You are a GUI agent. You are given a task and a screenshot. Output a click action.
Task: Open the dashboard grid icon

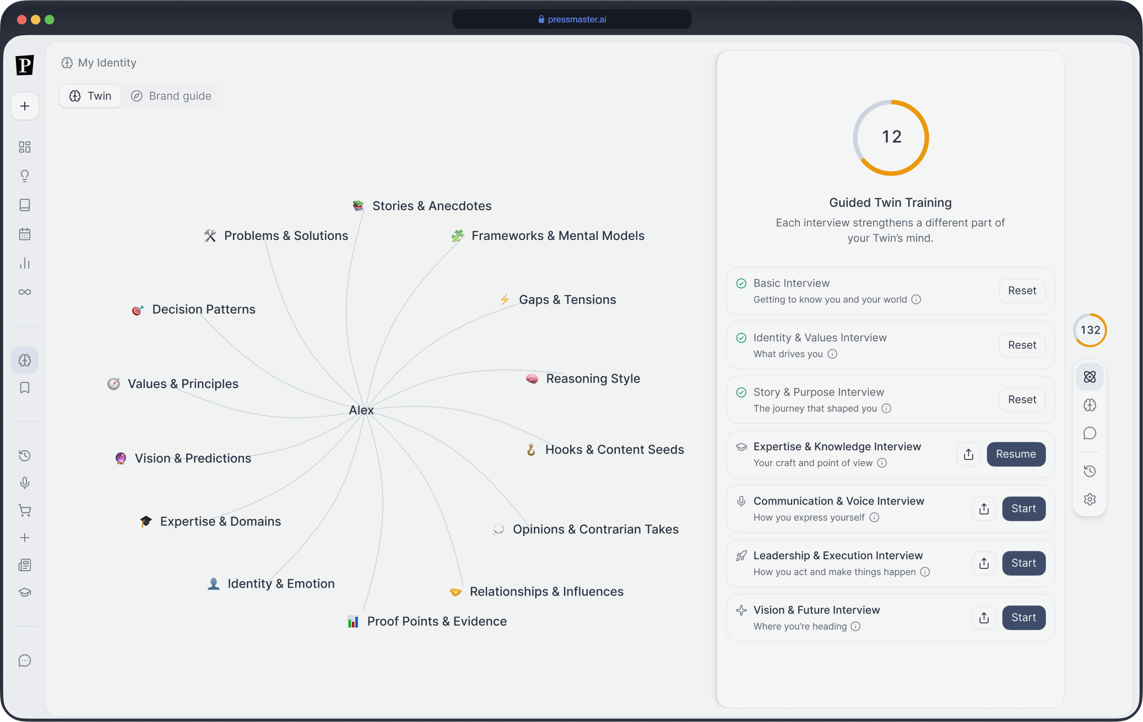tap(25, 147)
